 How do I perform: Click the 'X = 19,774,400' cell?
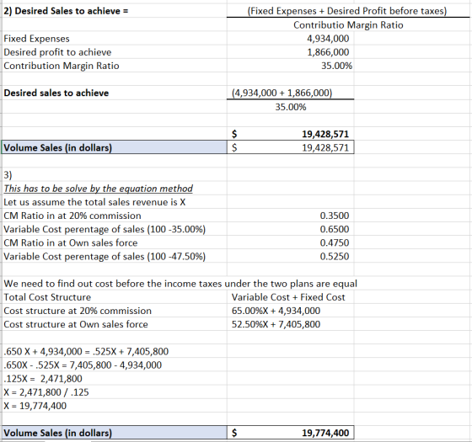(x=115, y=406)
